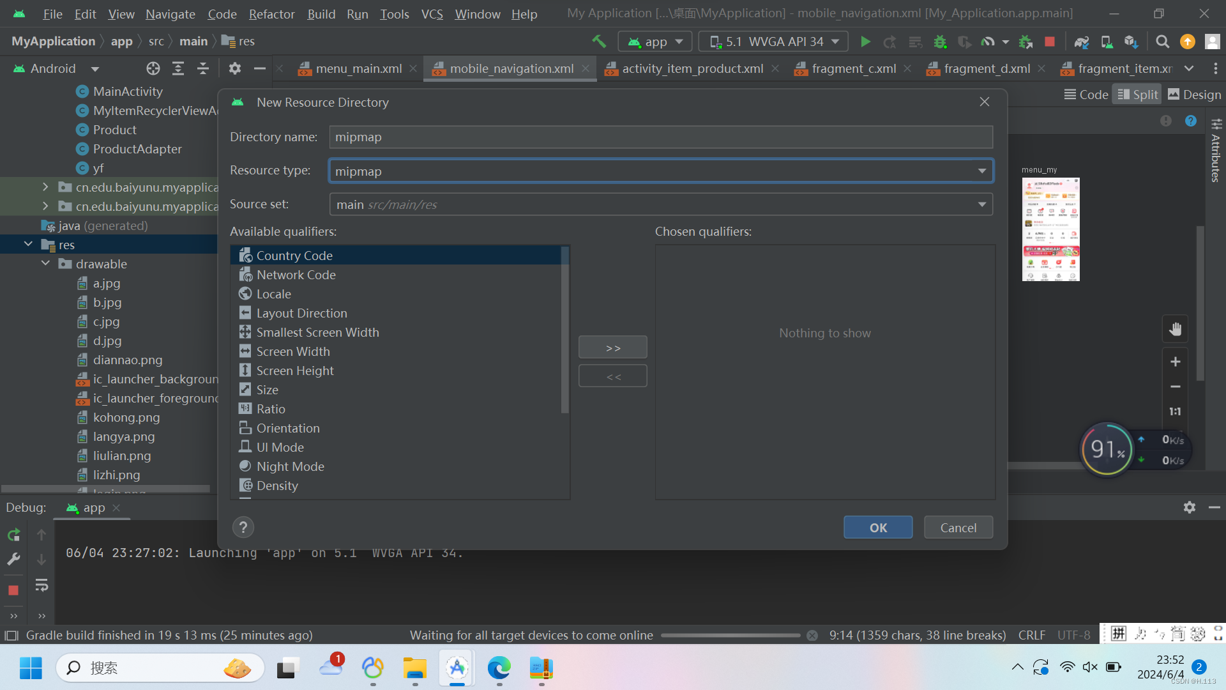Select the Night Mode qualifier
Screen dimensions: 1226x690
coord(290,466)
